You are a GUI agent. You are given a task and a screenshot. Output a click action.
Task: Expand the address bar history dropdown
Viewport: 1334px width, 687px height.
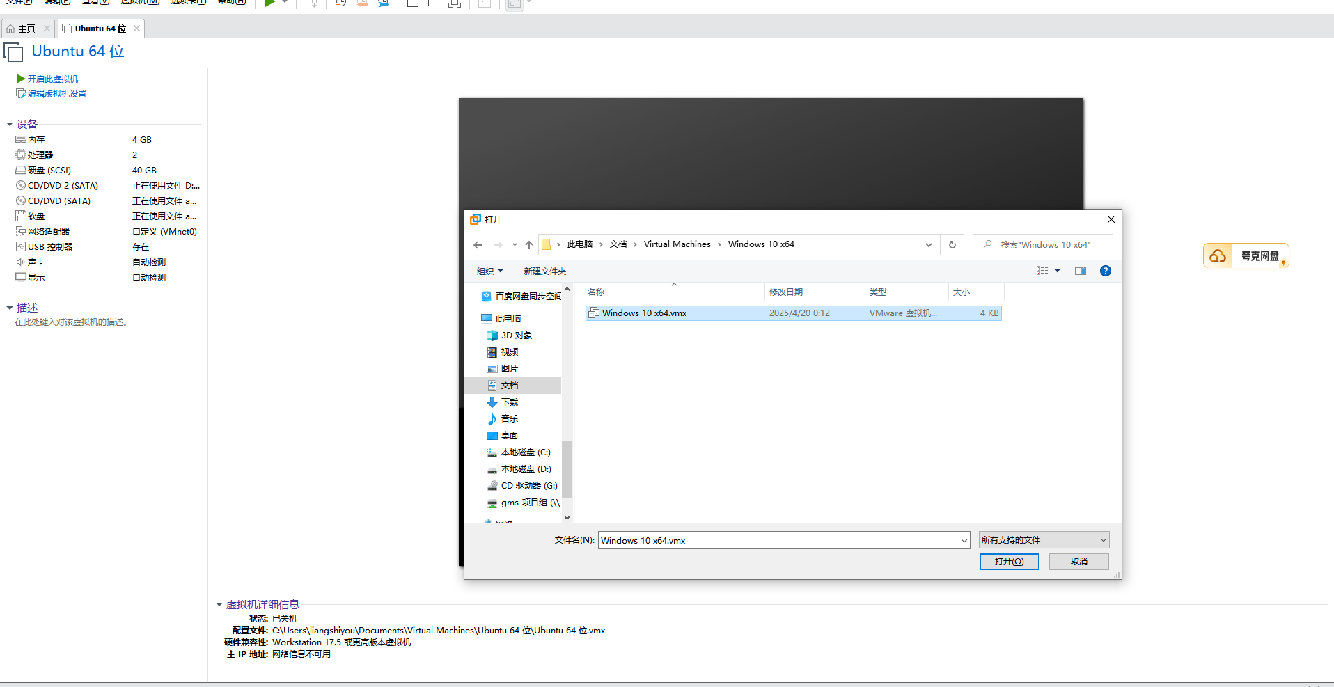point(929,245)
